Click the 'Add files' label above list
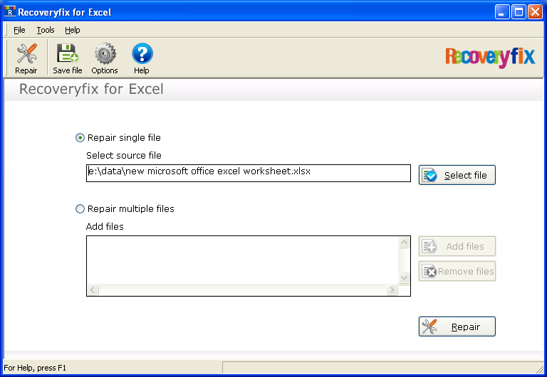 pyautogui.click(x=105, y=226)
